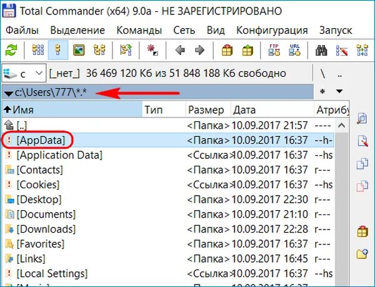Select the [Desktop] folder
Image resolution: width=375 pixels, height=287 pixels.
coord(168,199)
